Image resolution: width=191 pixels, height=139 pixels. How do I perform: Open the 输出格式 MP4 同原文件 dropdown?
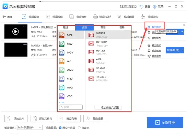point(30,127)
